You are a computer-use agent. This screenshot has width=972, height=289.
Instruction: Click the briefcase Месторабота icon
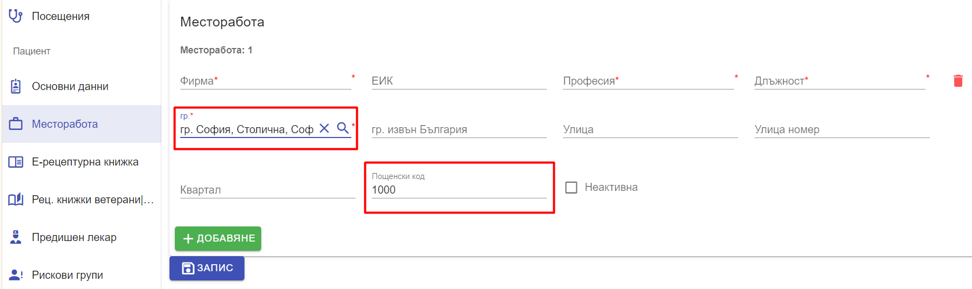click(16, 124)
